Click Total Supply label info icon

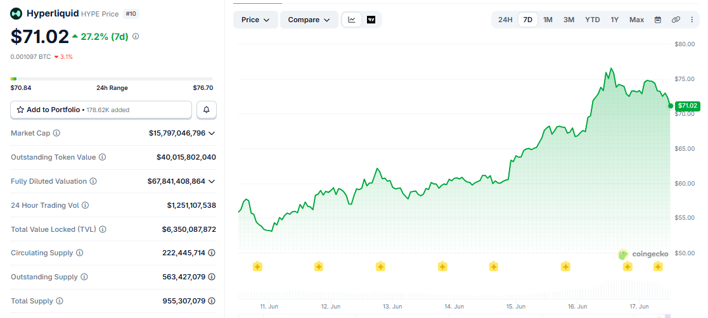(60, 301)
